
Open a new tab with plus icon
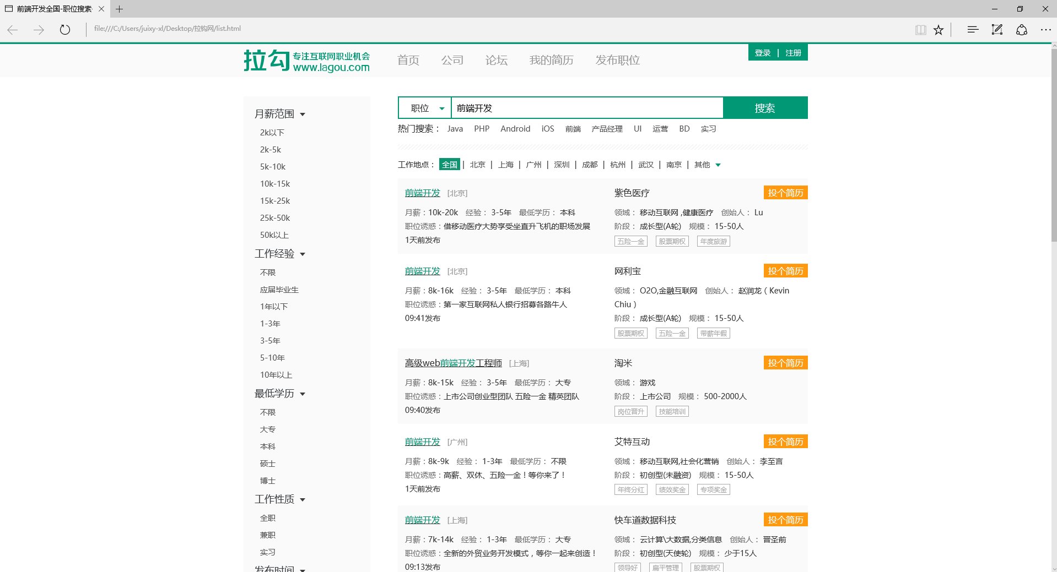tap(119, 9)
